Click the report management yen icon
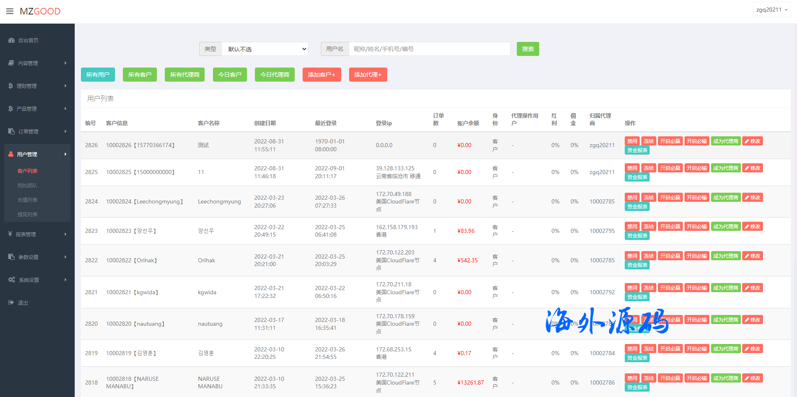 point(10,234)
